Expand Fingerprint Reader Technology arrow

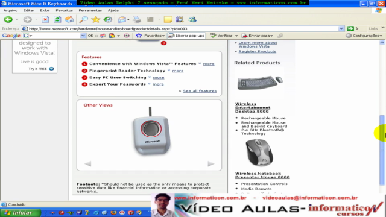tap(169, 71)
